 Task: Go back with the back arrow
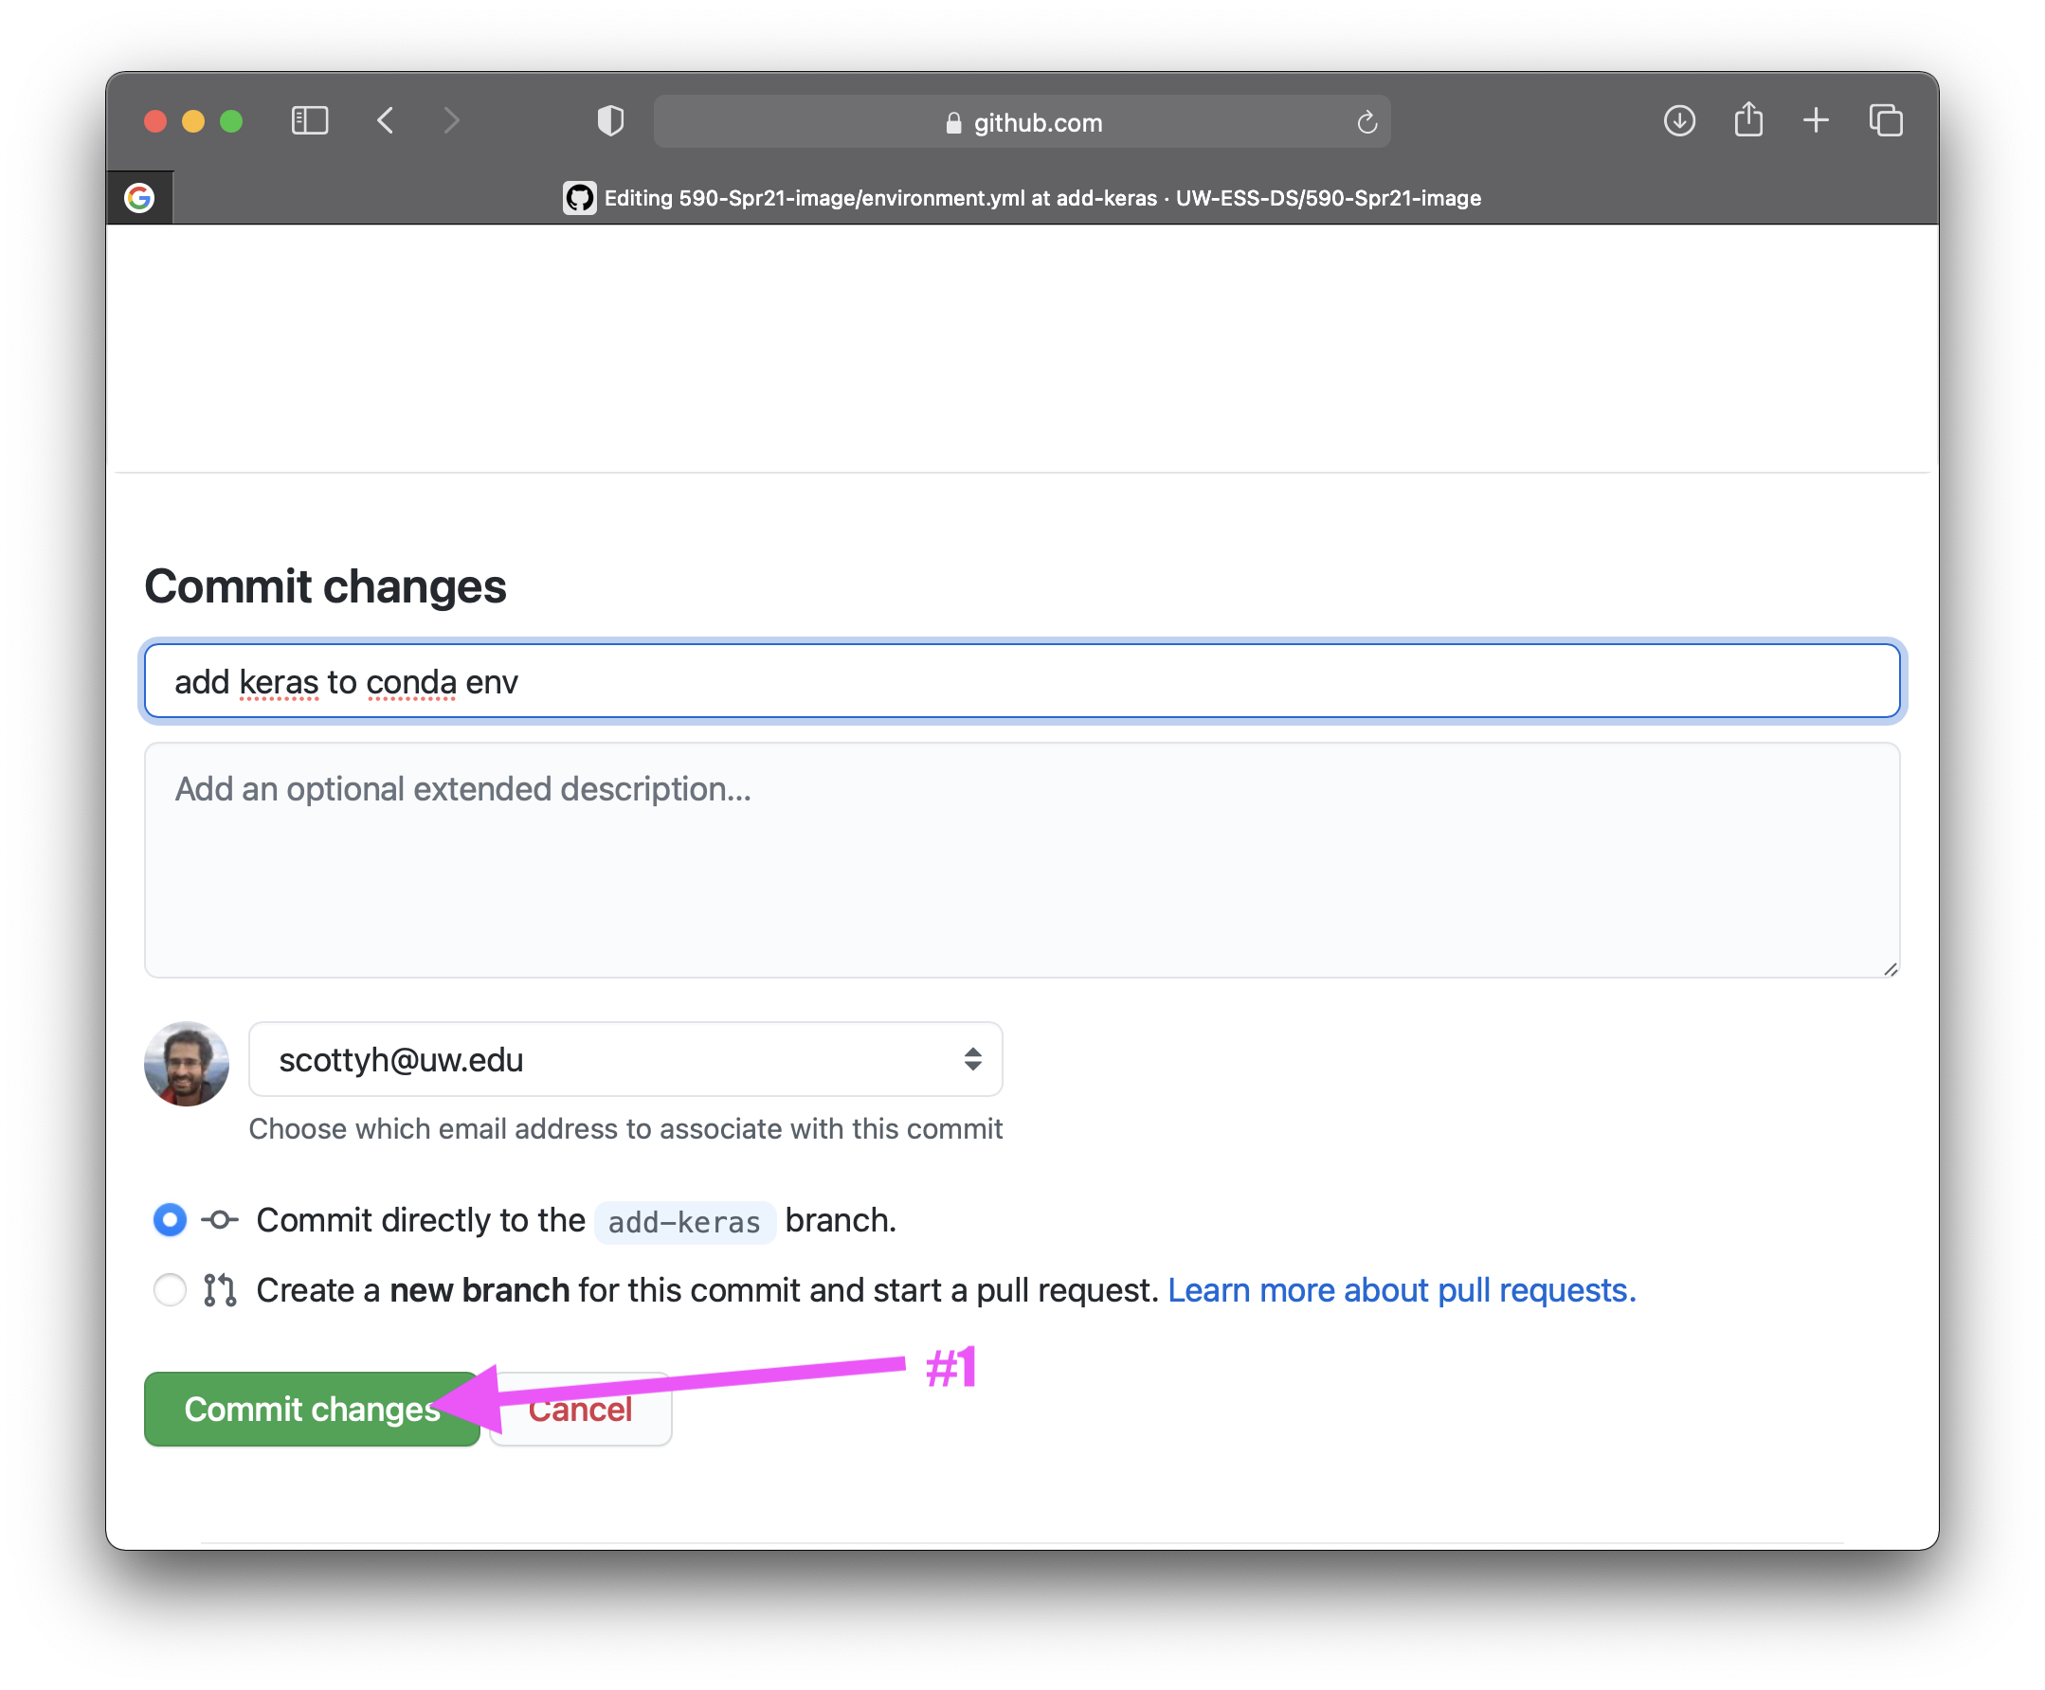(386, 120)
